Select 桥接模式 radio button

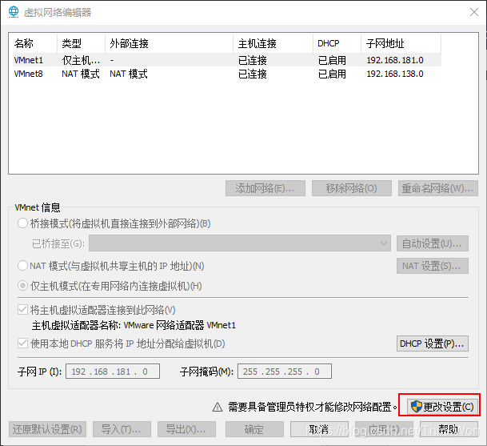22,223
